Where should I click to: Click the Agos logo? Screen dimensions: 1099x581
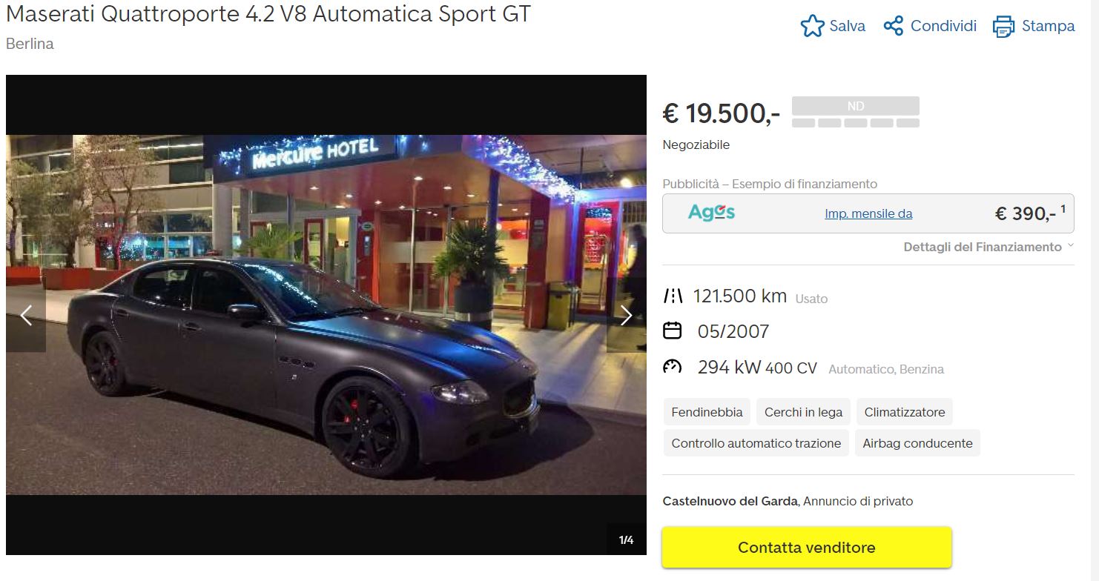(711, 213)
